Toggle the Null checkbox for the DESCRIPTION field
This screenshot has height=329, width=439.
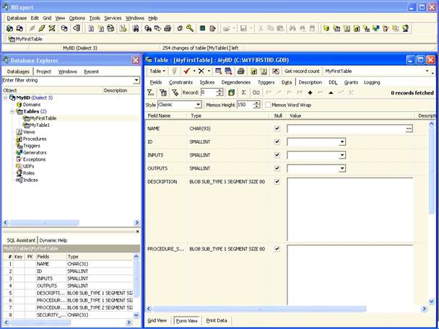pos(277,182)
